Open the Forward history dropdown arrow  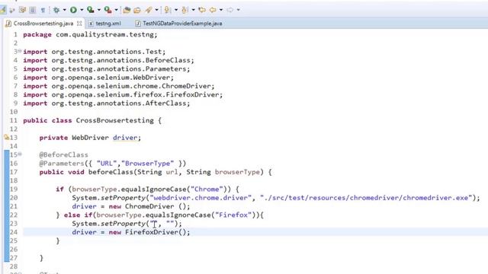(239, 10)
